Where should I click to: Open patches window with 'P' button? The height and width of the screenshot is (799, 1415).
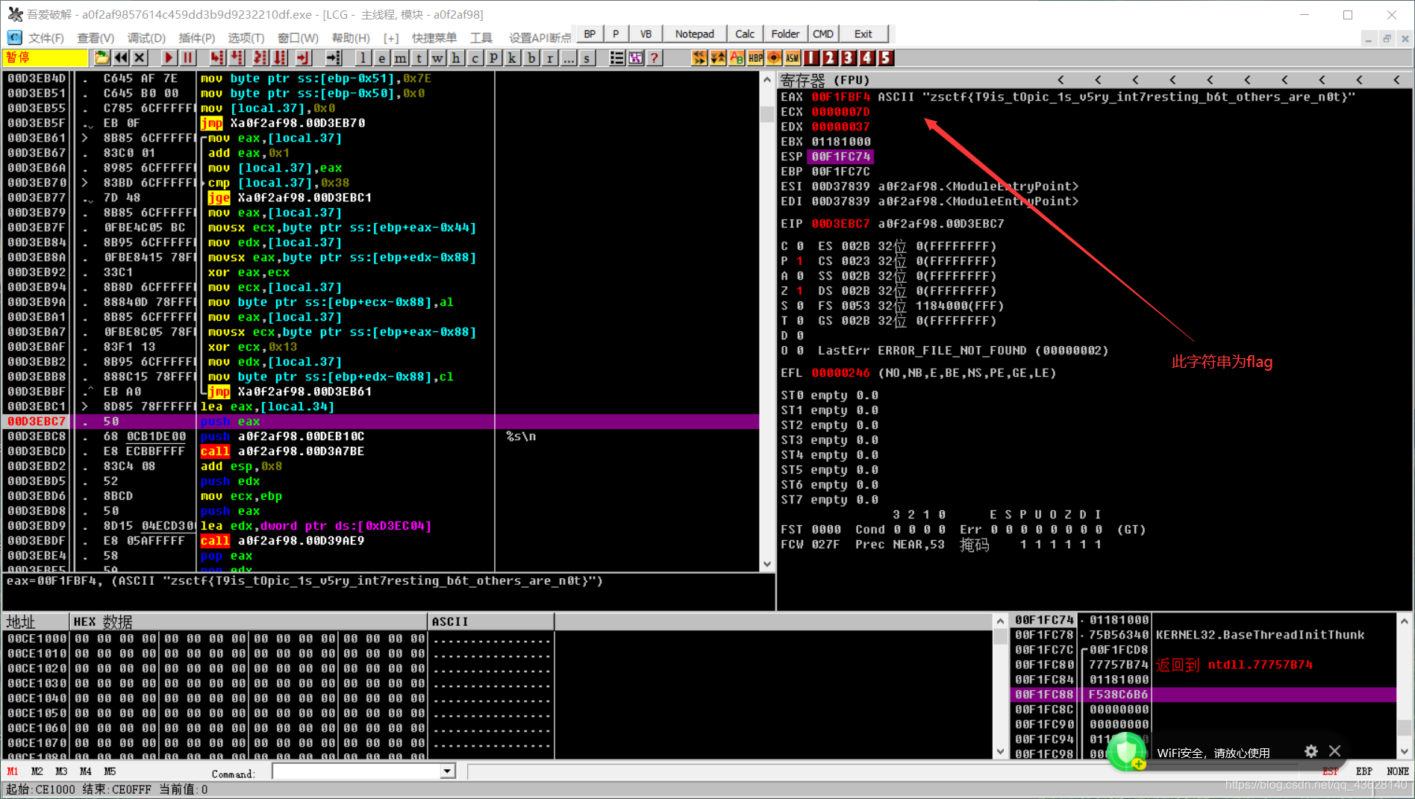493,57
